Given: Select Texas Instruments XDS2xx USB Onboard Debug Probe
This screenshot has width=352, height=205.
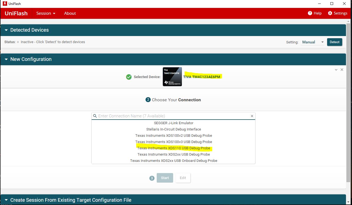Looking at the screenshot, I should (173, 161).
